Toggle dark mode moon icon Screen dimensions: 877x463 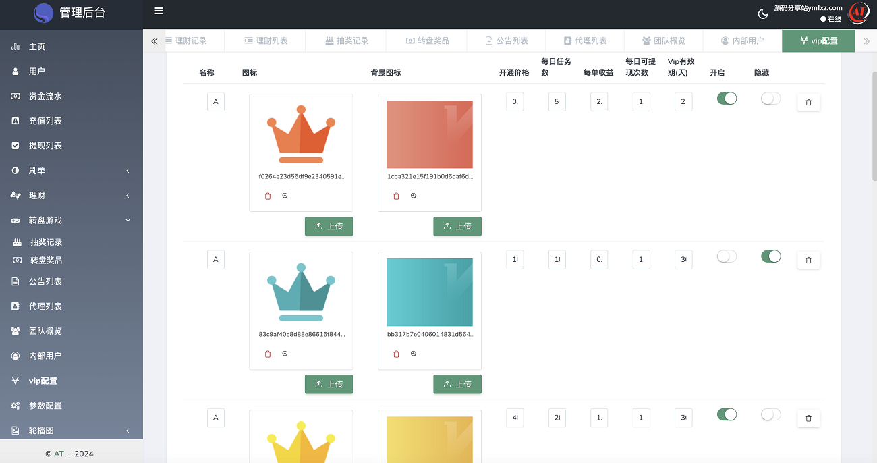(x=763, y=13)
